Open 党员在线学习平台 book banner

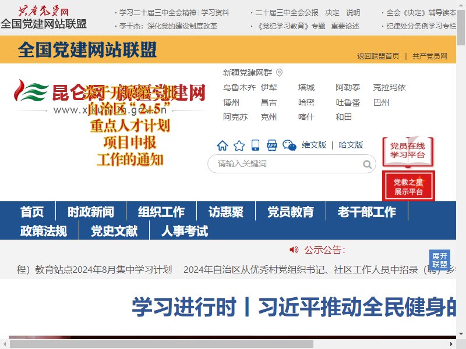pos(407,152)
